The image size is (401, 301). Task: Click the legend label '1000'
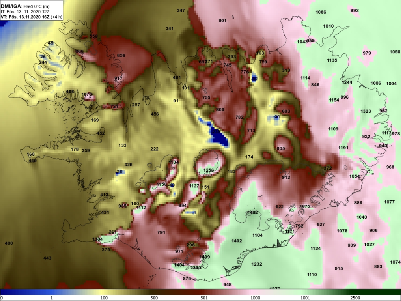click(255, 298)
